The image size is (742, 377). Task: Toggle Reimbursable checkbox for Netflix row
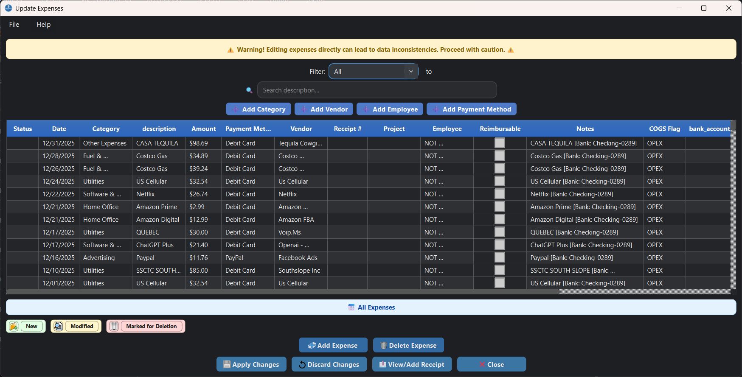coord(500,194)
